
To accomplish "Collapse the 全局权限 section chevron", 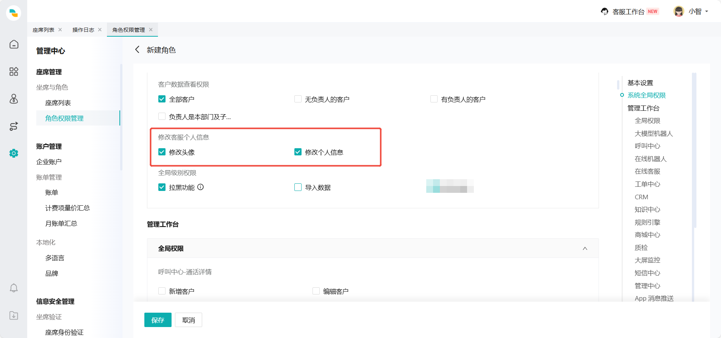I will [585, 248].
